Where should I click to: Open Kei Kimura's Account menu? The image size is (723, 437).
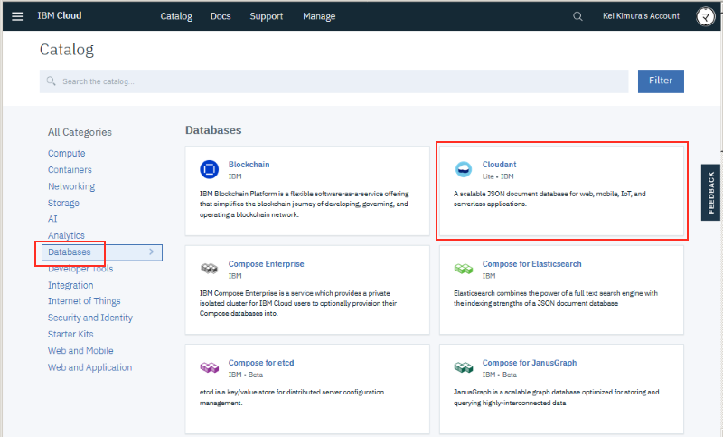(641, 16)
